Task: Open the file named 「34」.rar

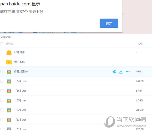Action: 21,81
